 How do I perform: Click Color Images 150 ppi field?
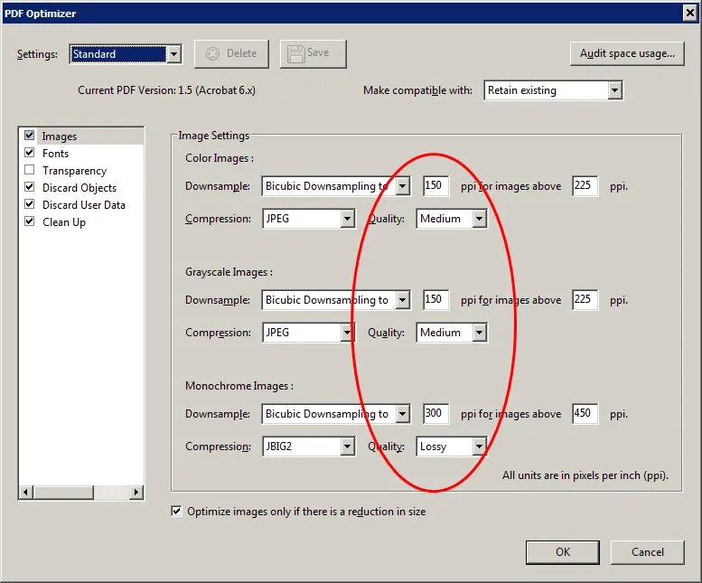point(435,185)
